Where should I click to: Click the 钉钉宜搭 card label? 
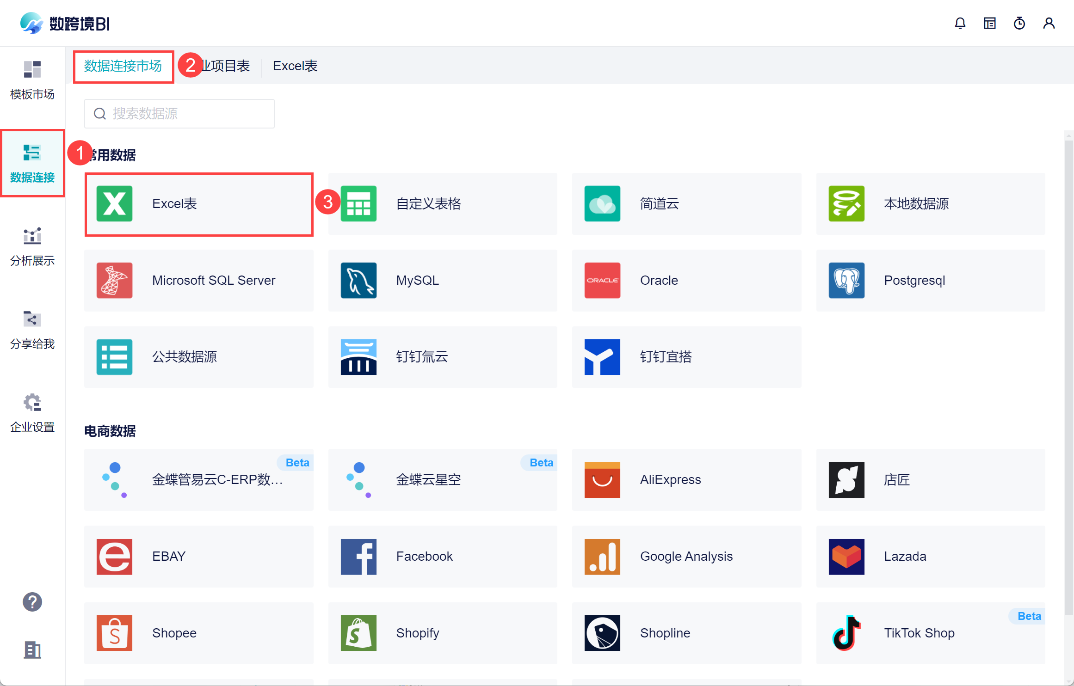[x=666, y=357]
